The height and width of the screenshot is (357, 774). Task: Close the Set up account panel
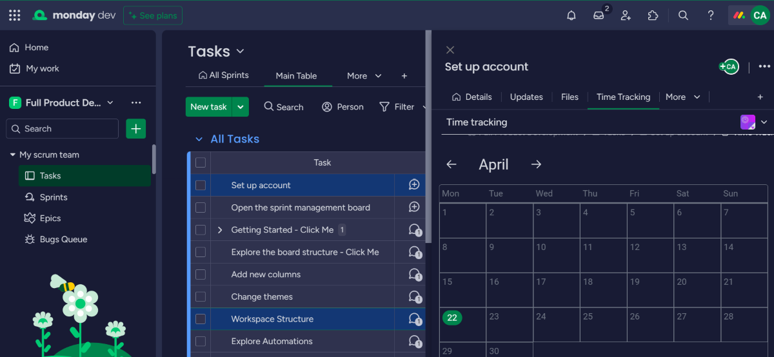click(x=450, y=50)
